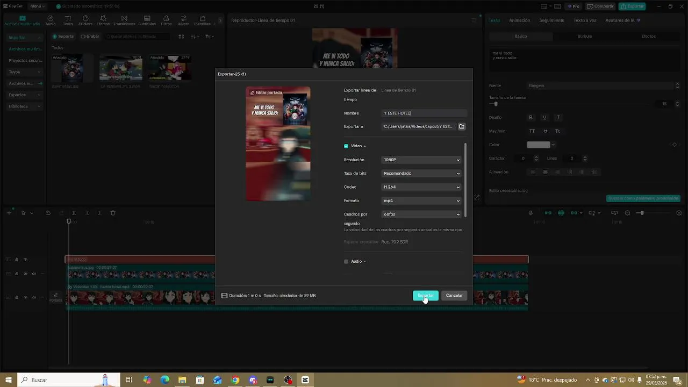688x387 pixels.
Task: Open the Stickers tool icon
Action: coord(85,20)
